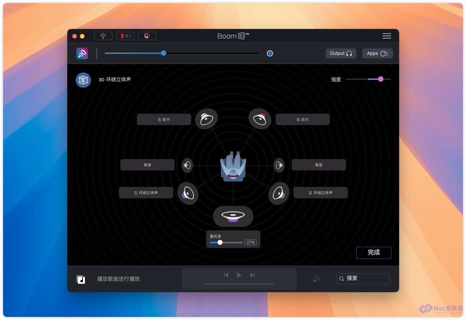Open the Output device selector

coord(341,53)
